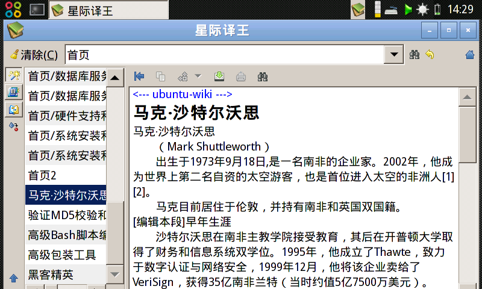482x289 pixels.
Task: Open dropdown arrow next to network icon
Action: pyautogui.click(x=198, y=76)
